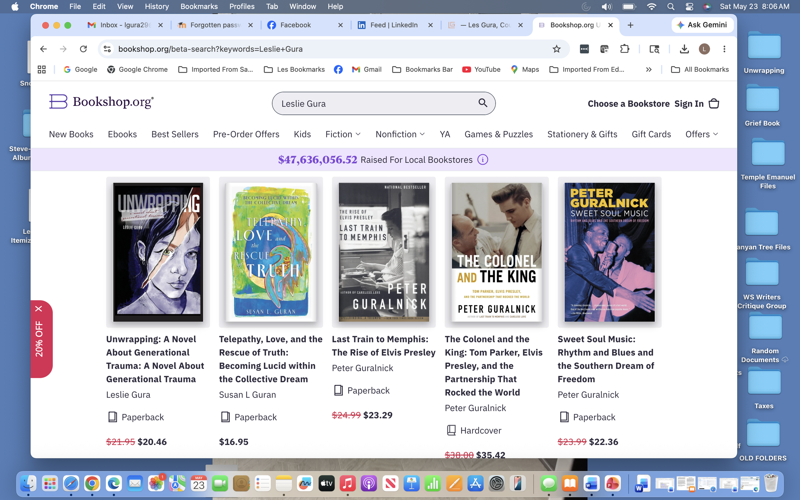
Task: Open the Les Bookmarks folder
Action: tap(294, 69)
